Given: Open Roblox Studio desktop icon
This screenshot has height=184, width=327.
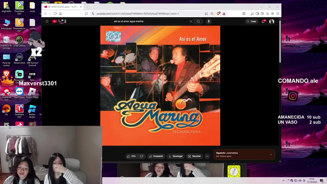Looking at the screenshot, I should coord(32,111).
